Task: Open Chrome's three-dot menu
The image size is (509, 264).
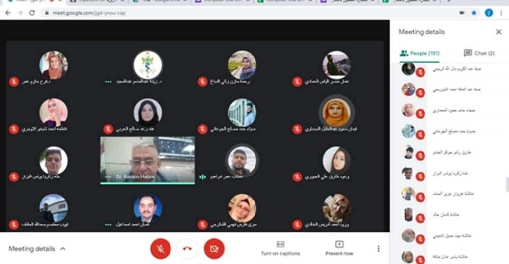Action: [x=502, y=13]
